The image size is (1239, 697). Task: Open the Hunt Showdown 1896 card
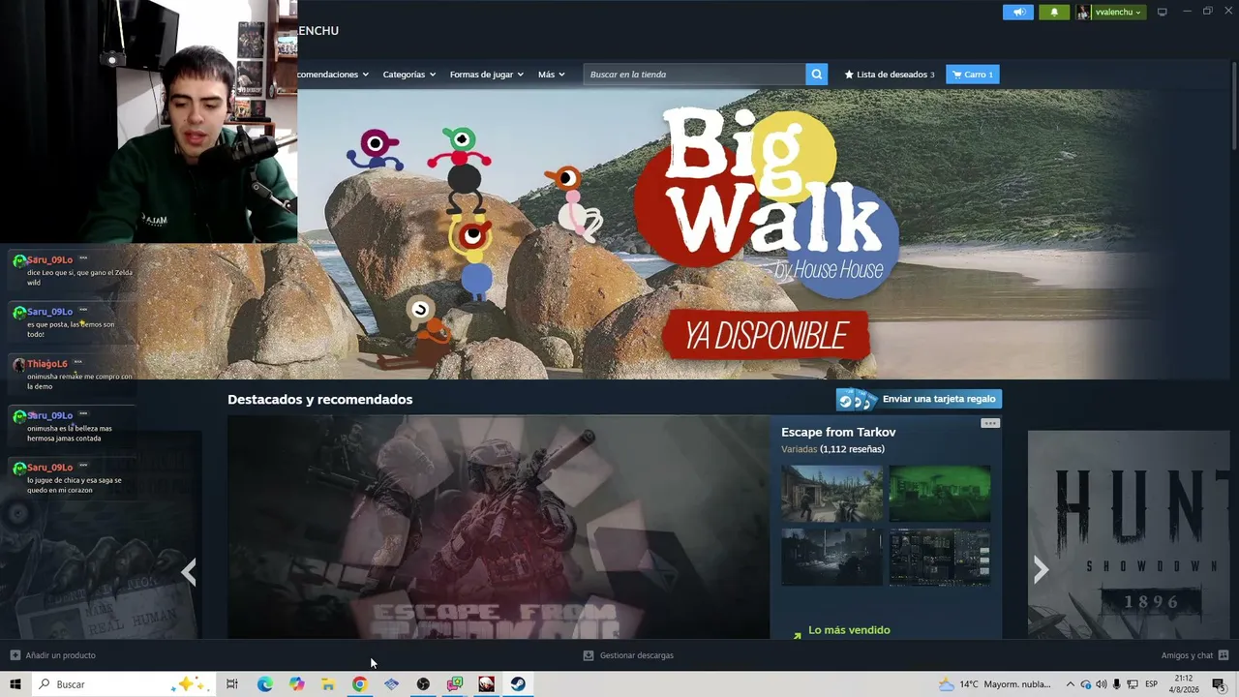coord(1129,534)
